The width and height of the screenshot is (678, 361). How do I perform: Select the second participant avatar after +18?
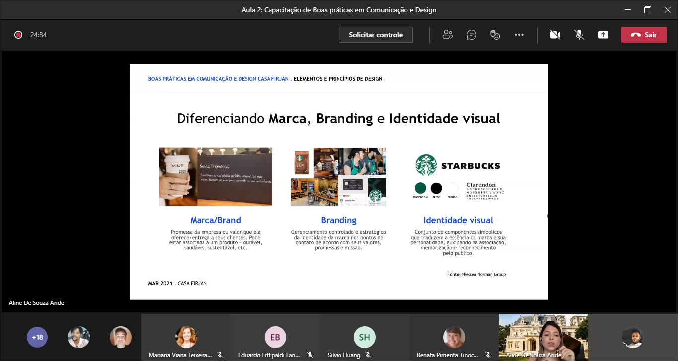(x=121, y=337)
